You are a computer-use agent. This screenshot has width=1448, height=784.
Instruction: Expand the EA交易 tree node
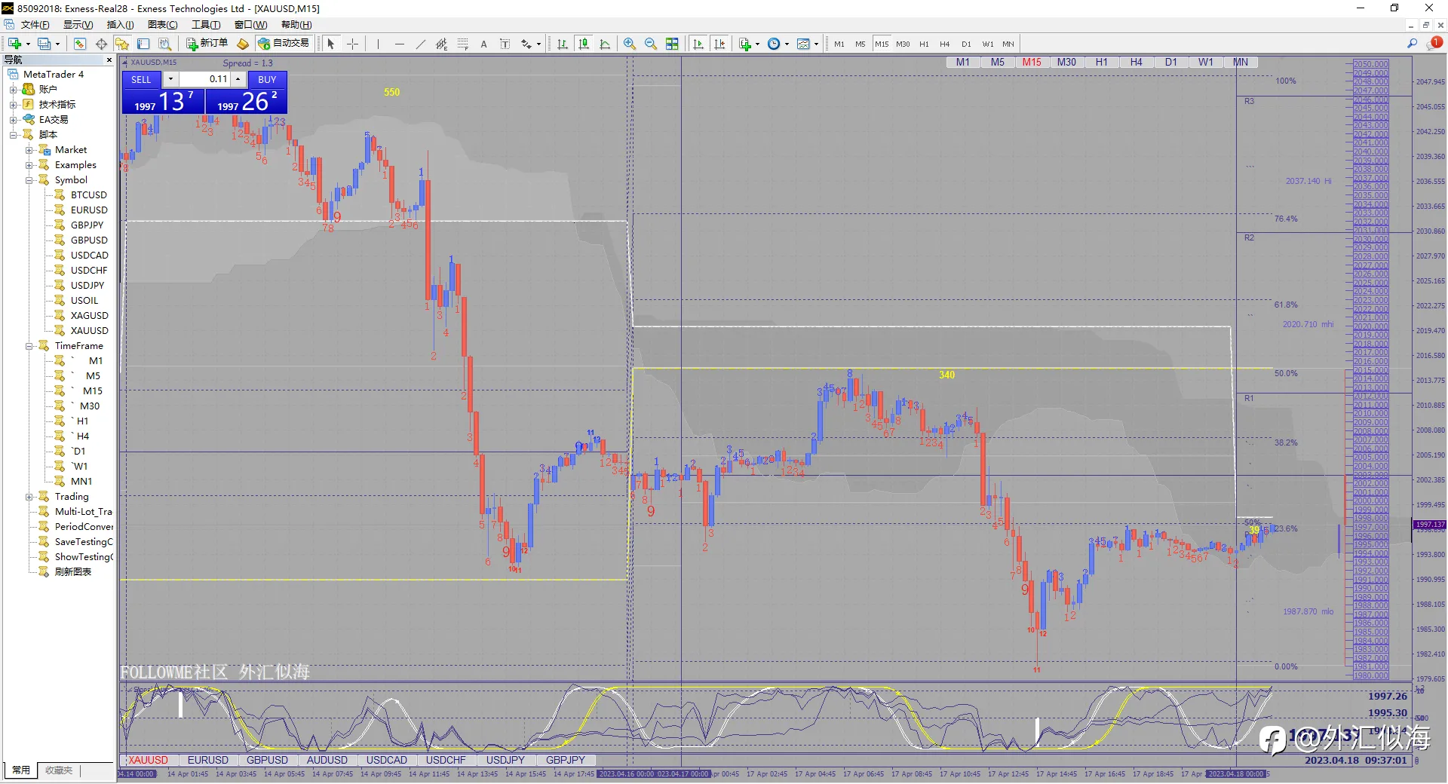13,120
